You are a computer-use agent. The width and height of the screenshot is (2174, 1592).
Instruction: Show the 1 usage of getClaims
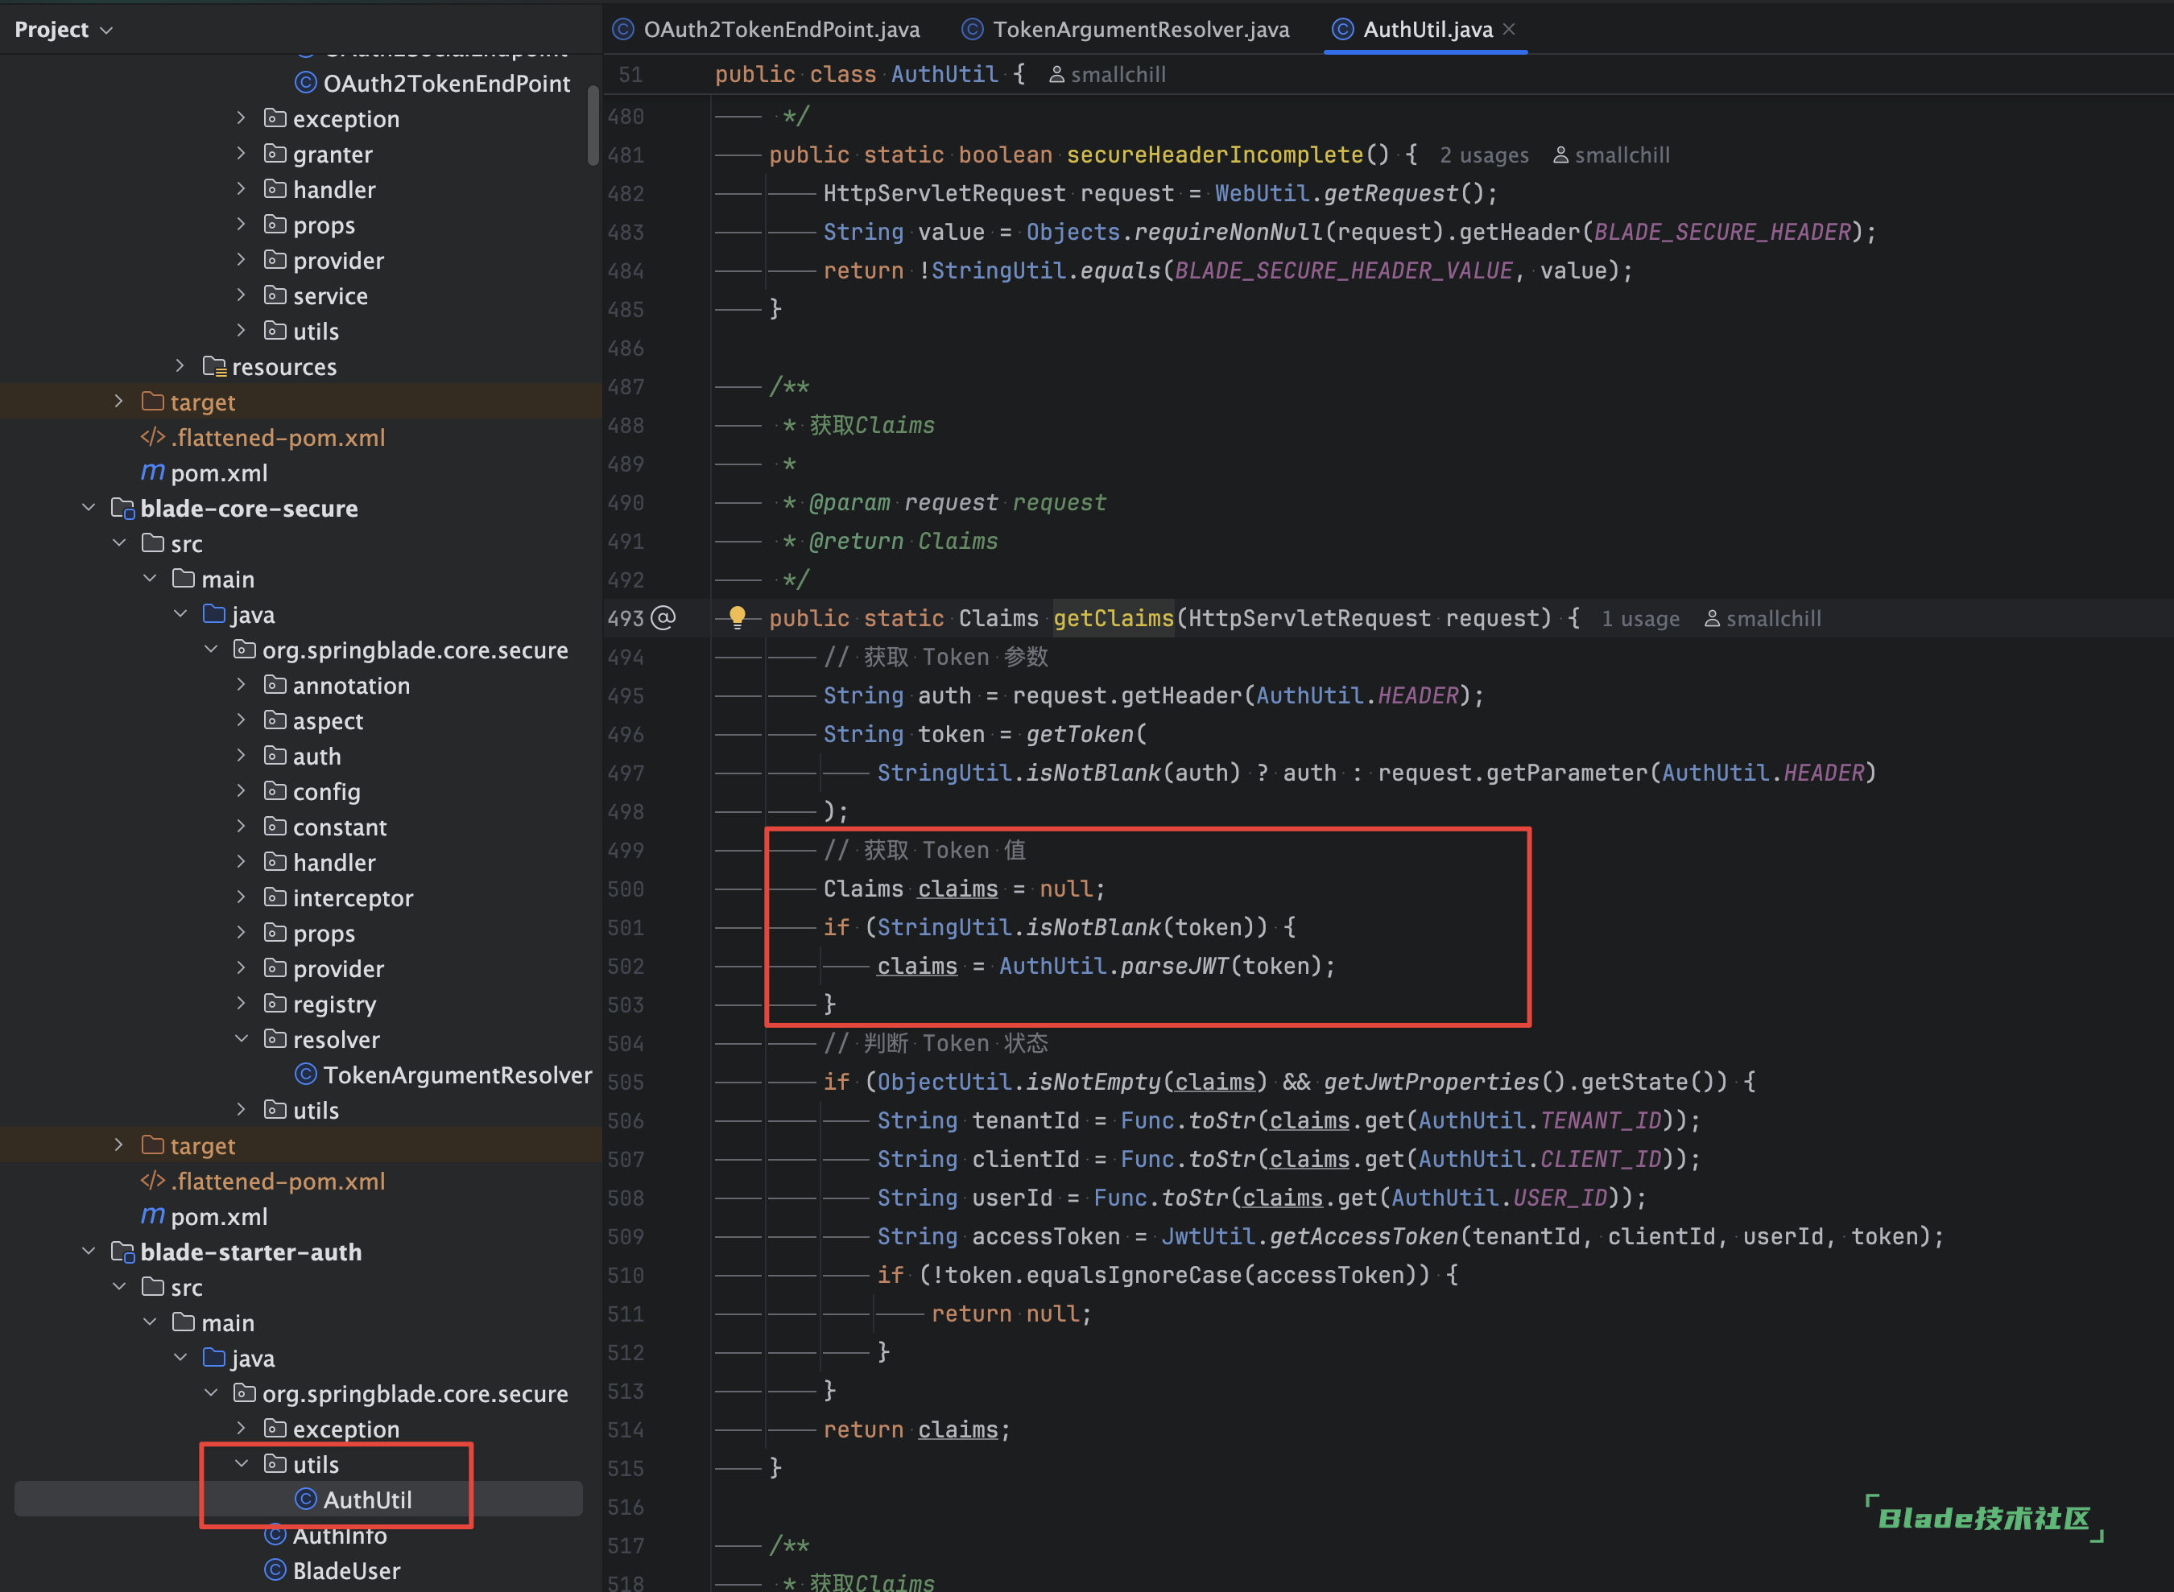point(1640,619)
